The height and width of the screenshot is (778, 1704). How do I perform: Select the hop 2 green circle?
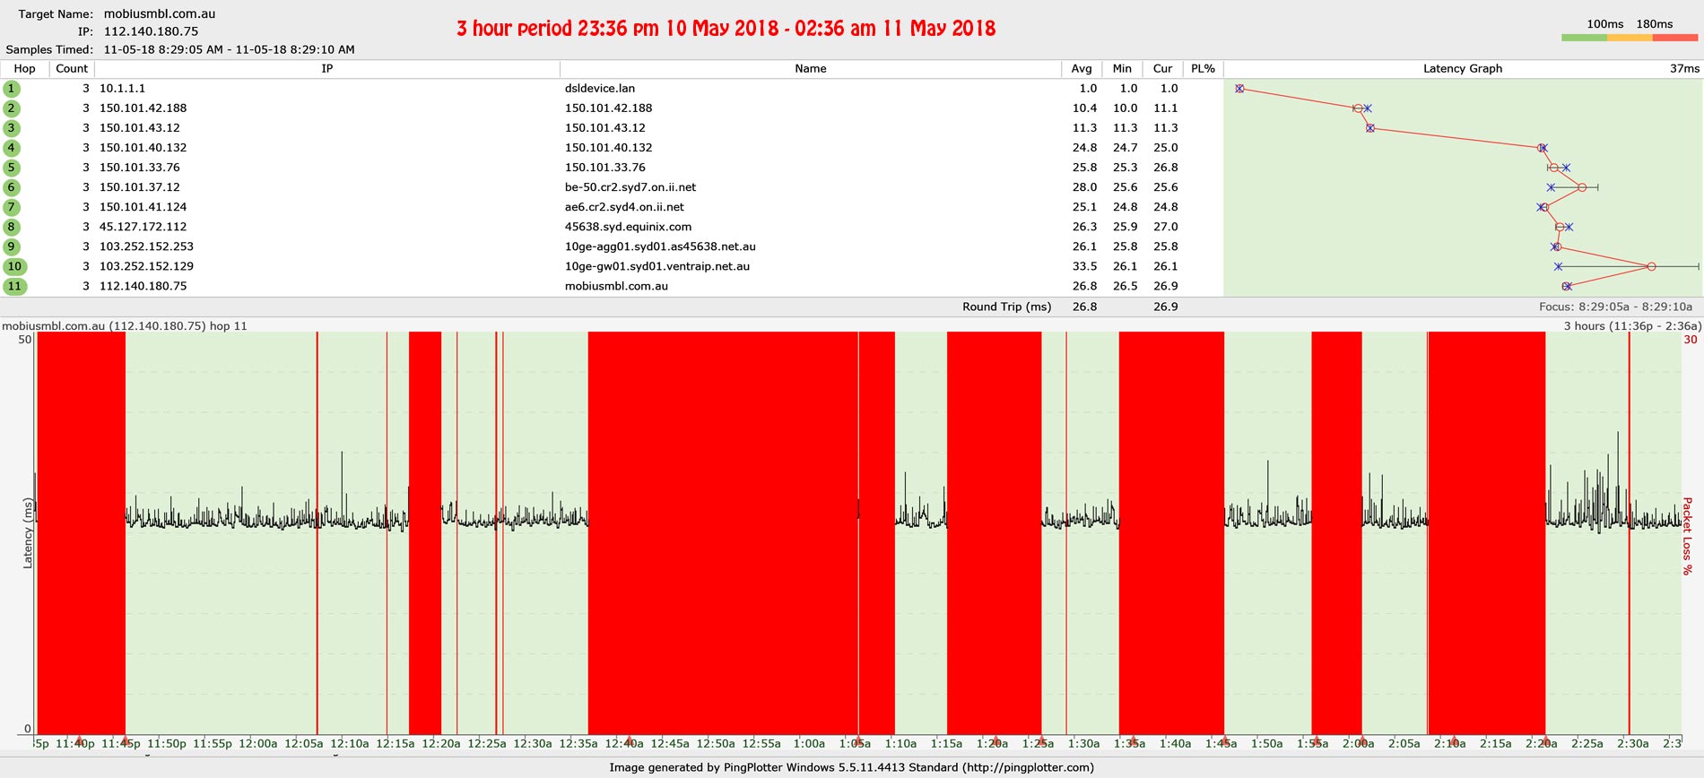[12, 108]
